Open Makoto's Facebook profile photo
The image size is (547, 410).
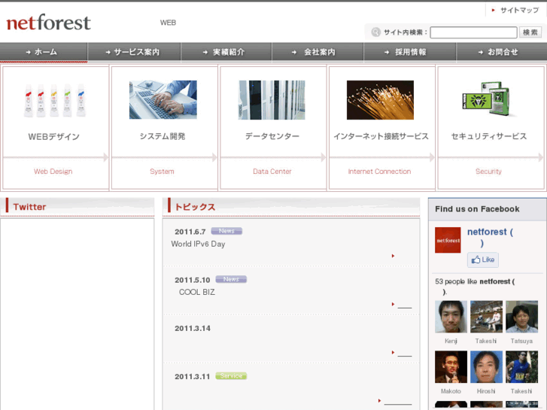(451, 366)
